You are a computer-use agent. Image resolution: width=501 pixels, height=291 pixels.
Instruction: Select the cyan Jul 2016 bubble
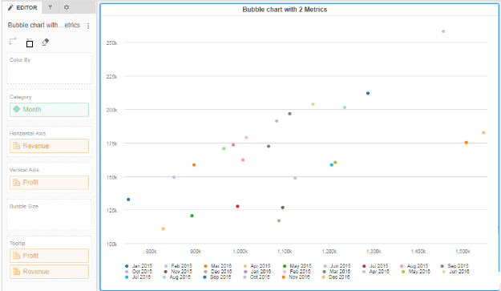pyautogui.click(x=331, y=165)
